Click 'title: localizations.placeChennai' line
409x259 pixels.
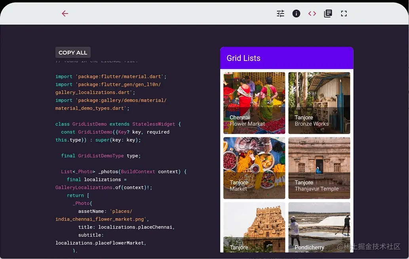tap(126, 227)
